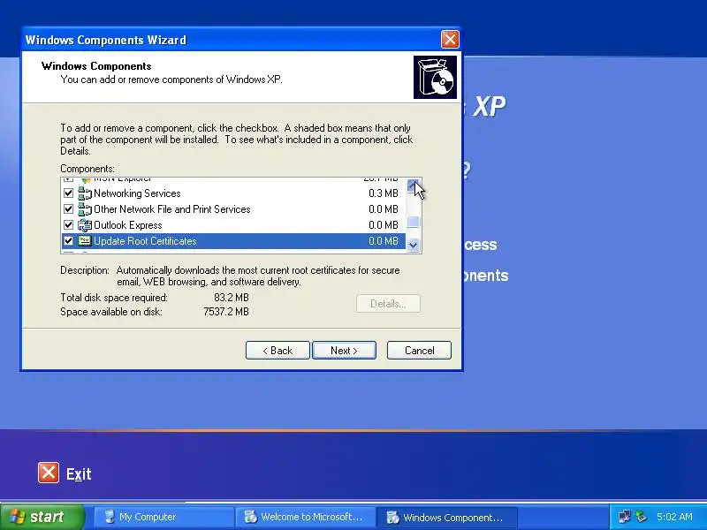Click the Outlook Express envelope icon
Image resolution: width=707 pixels, height=530 pixels.
[x=85, y=225]
